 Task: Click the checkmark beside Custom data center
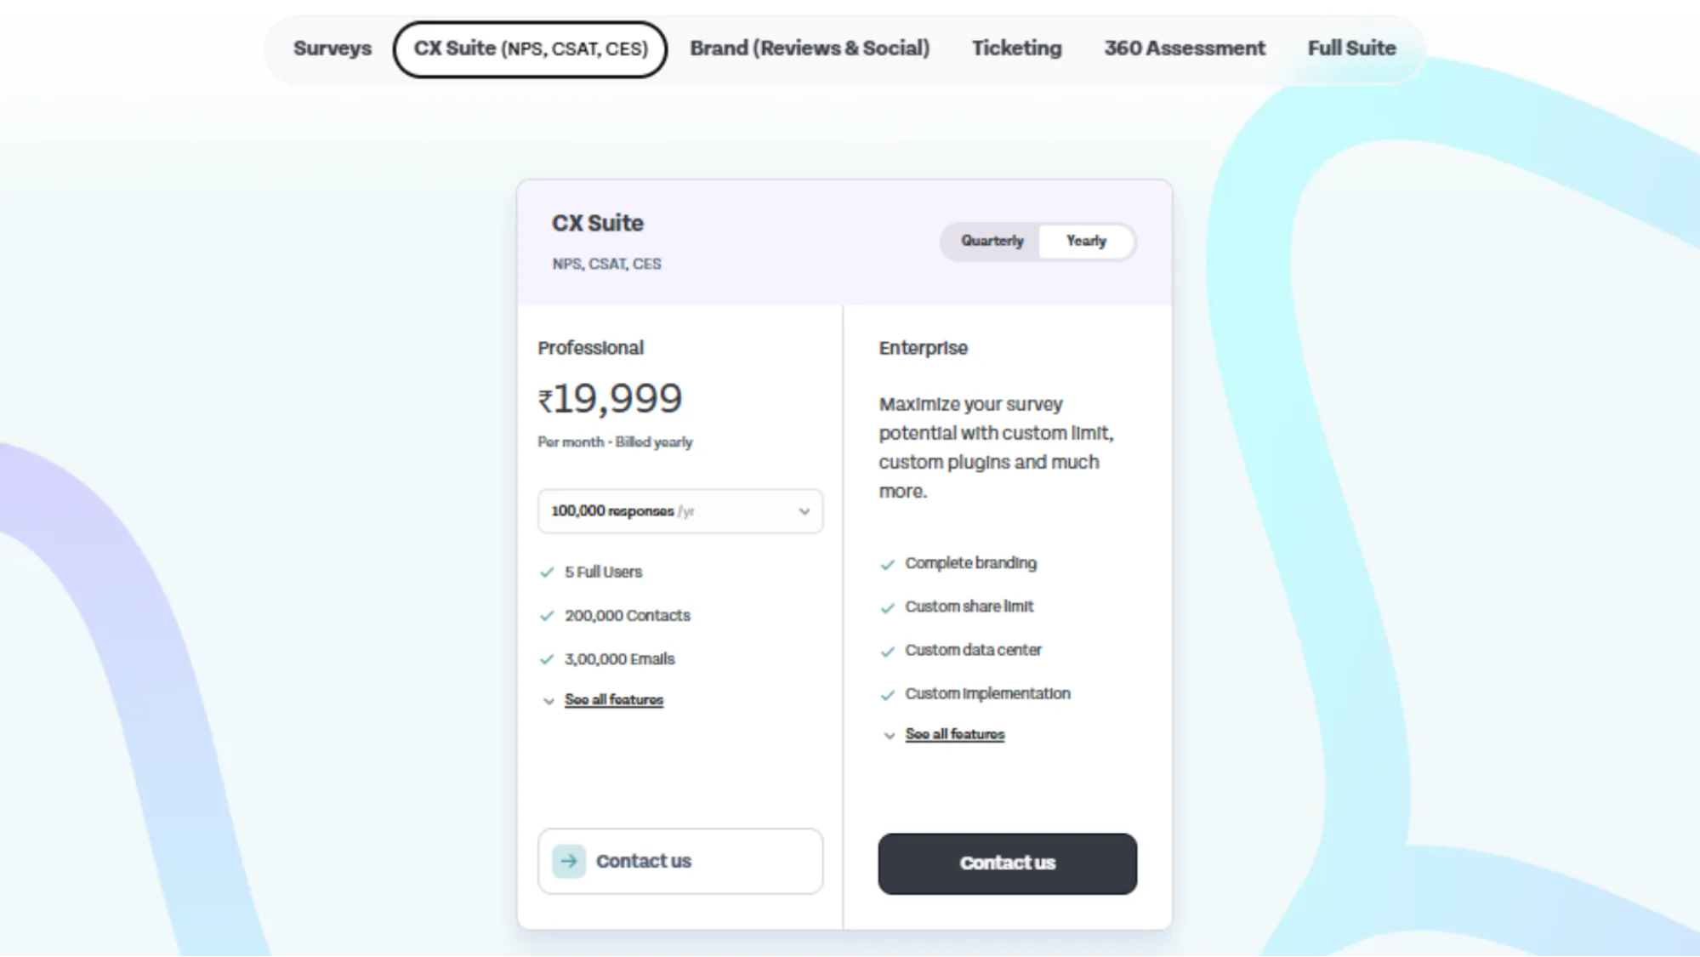click(x=887, y=652)
